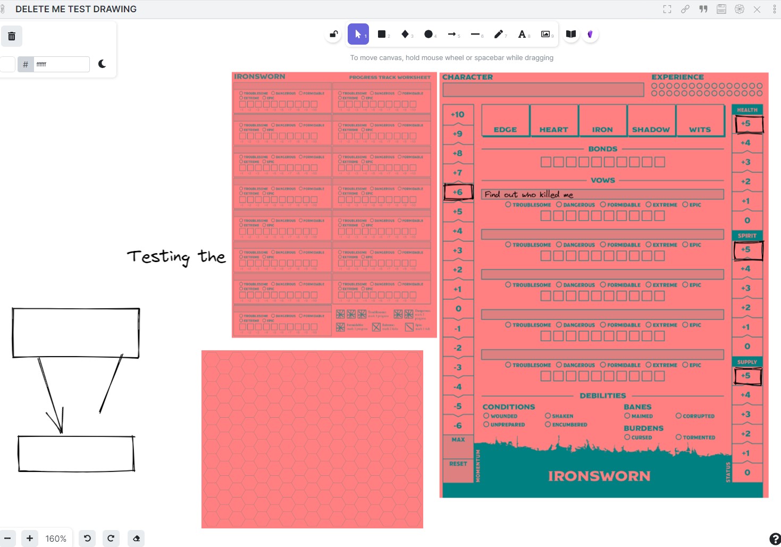The width and height of the screenshot is (781, 547).
Task: Click the EDGE stat box on character sheet
Action: coord(505,121)
